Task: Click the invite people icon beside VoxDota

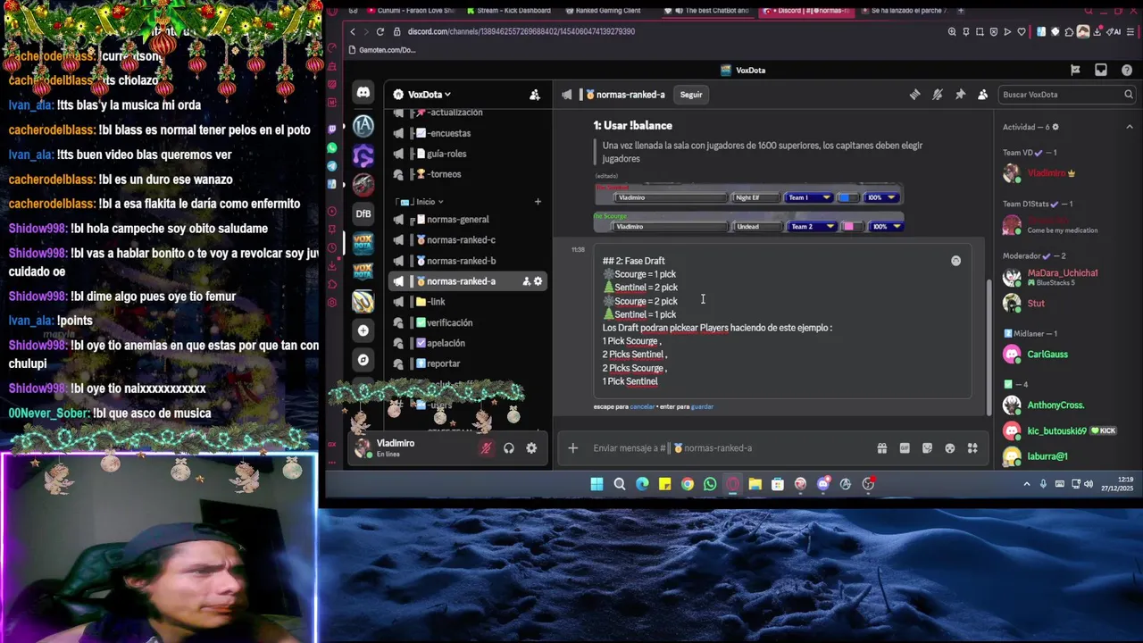Action: (534, 95)
